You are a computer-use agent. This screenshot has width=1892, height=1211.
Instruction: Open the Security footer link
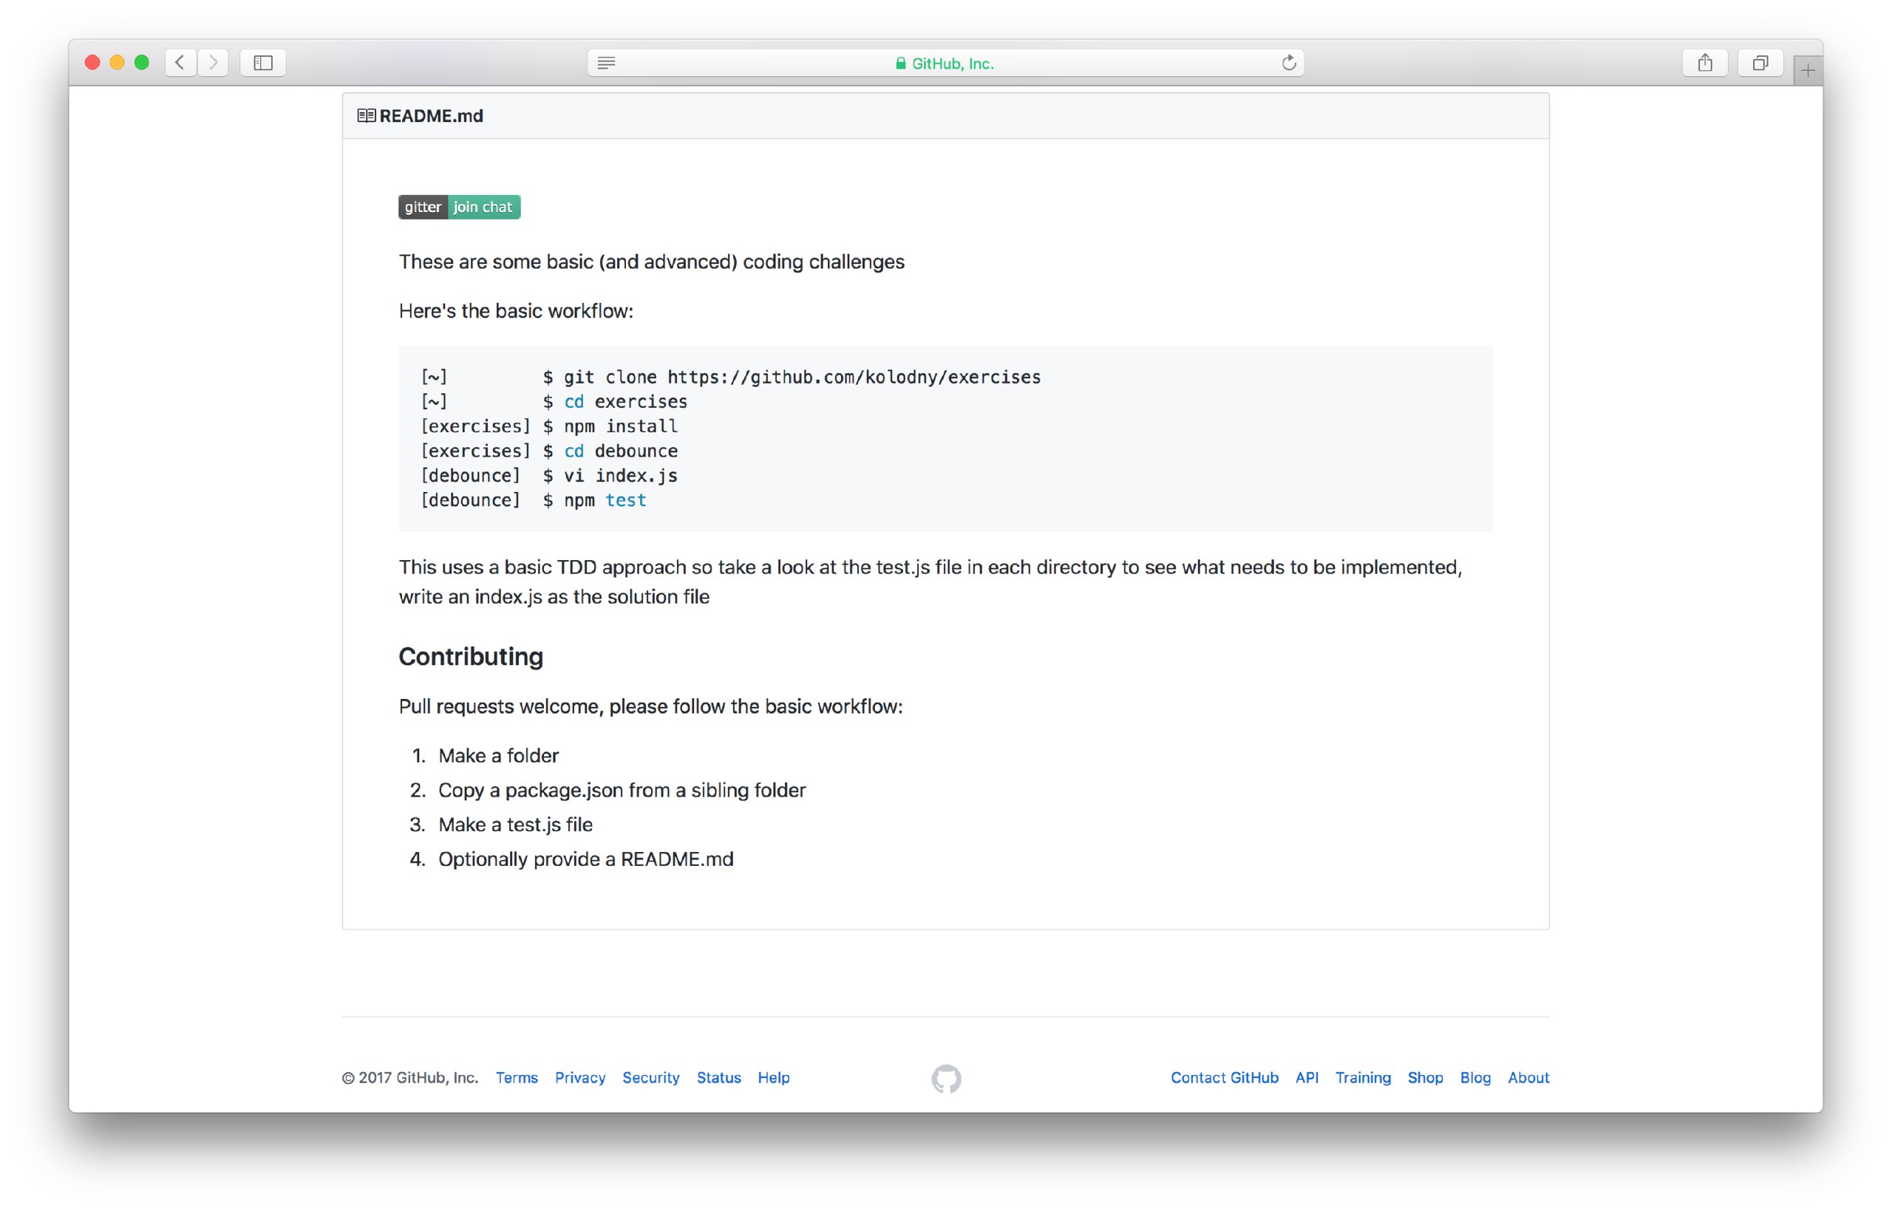(651, 1077)
